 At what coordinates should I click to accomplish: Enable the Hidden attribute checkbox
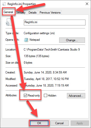pos(45,96)
